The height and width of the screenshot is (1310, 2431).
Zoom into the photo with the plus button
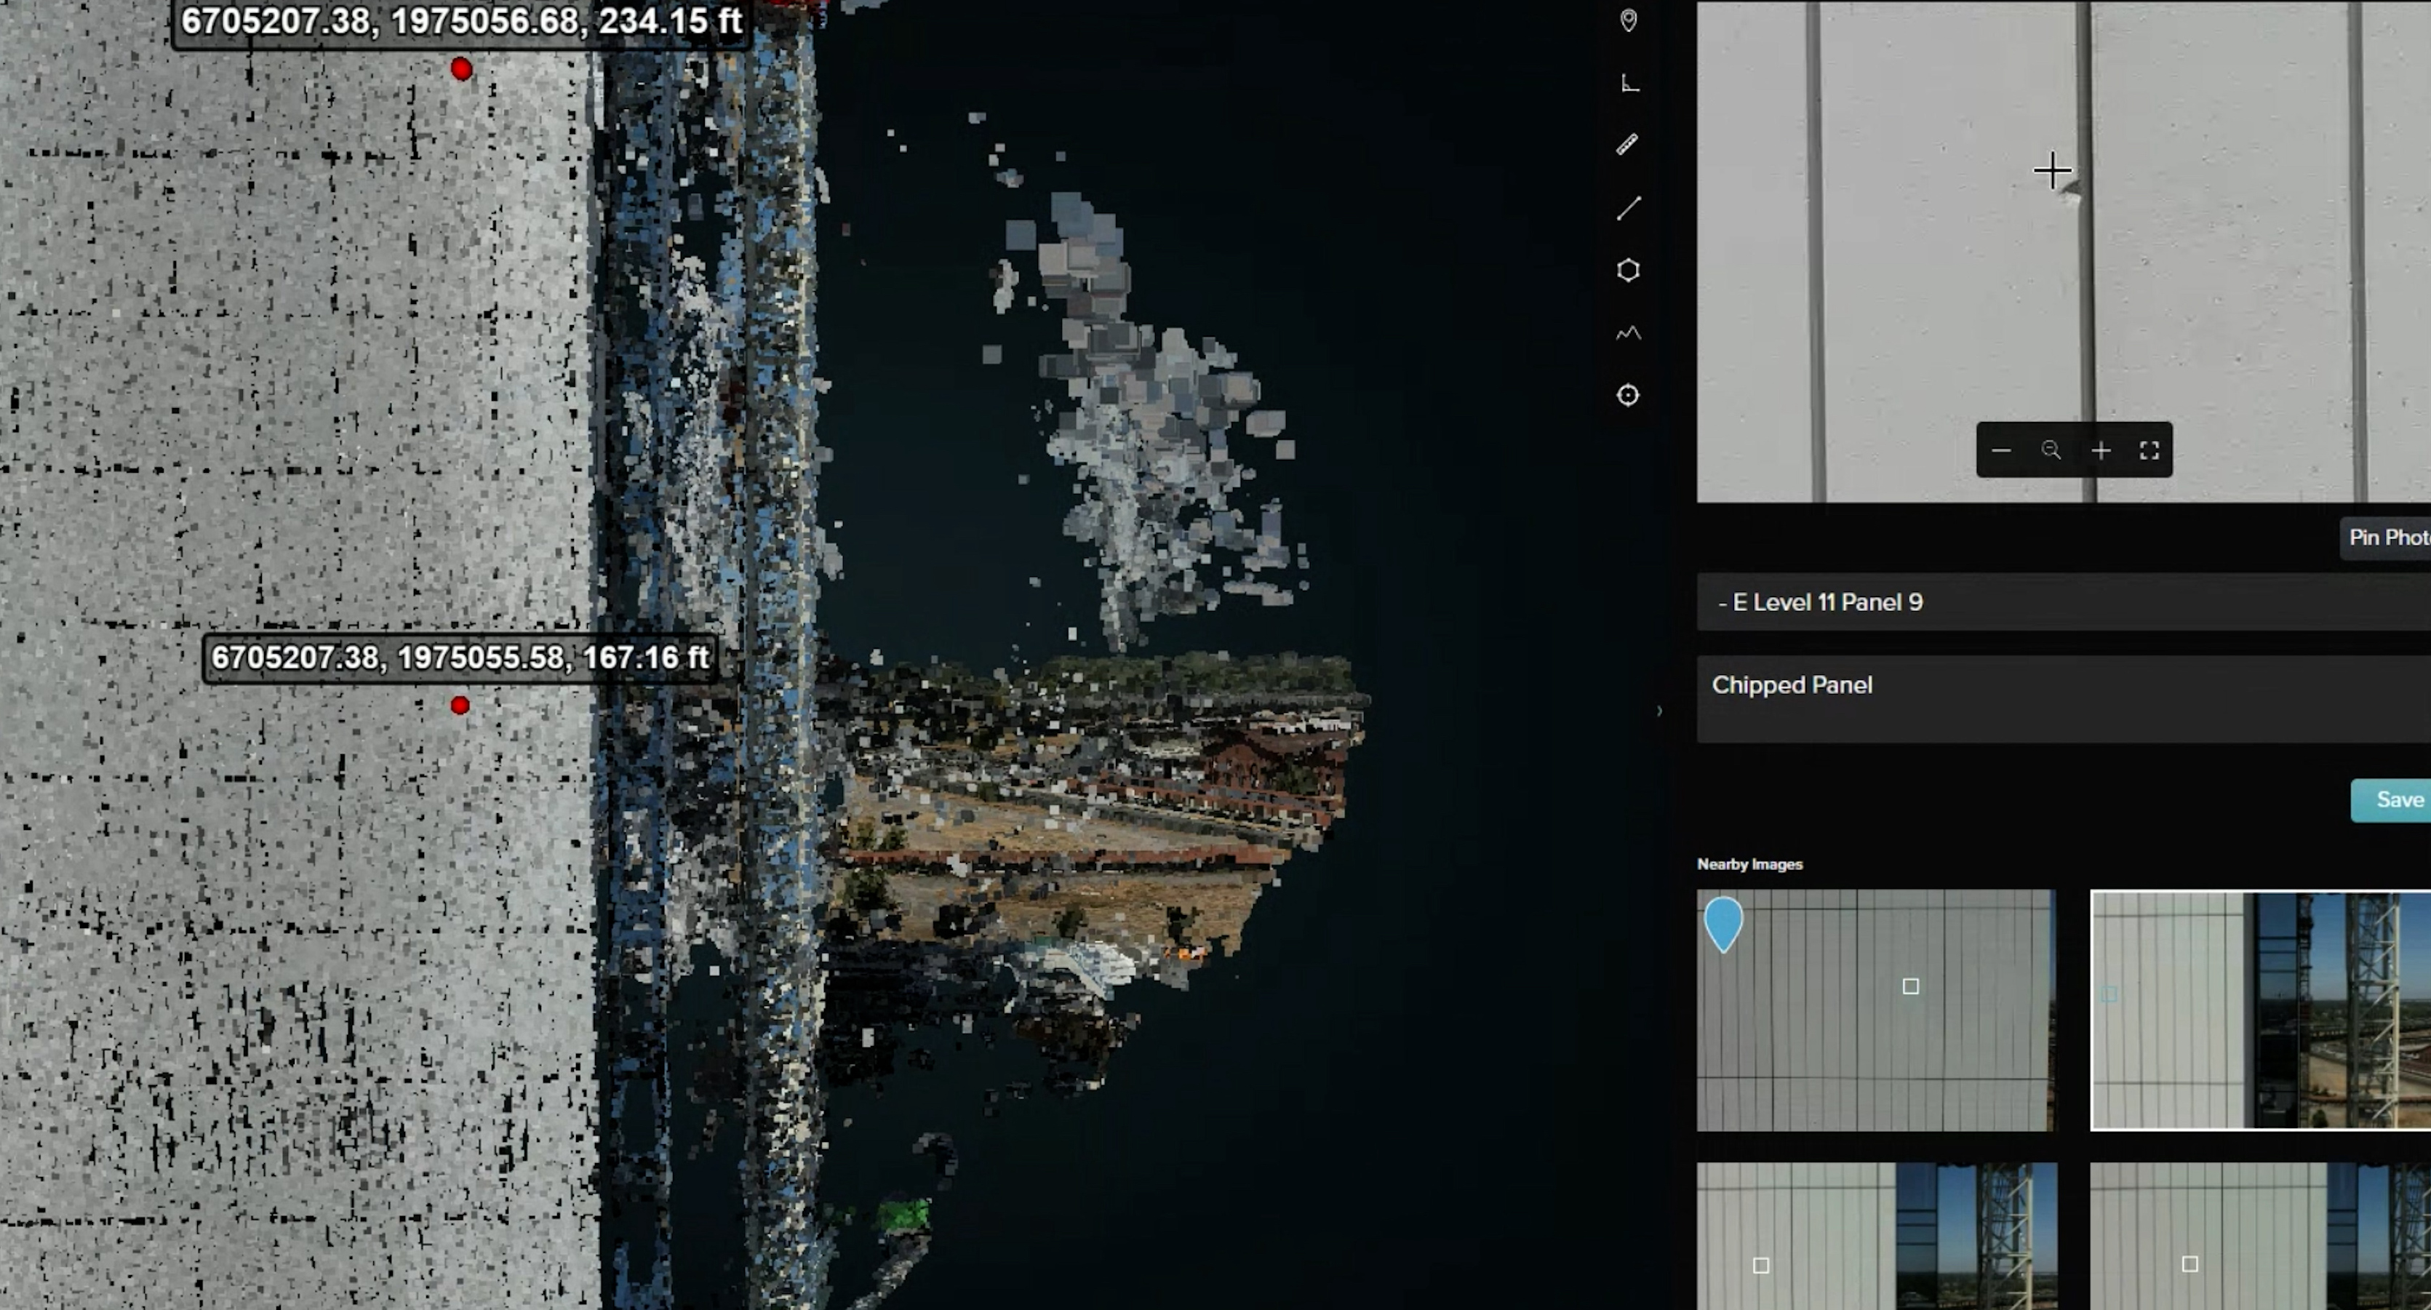(x=2101, y=450)
